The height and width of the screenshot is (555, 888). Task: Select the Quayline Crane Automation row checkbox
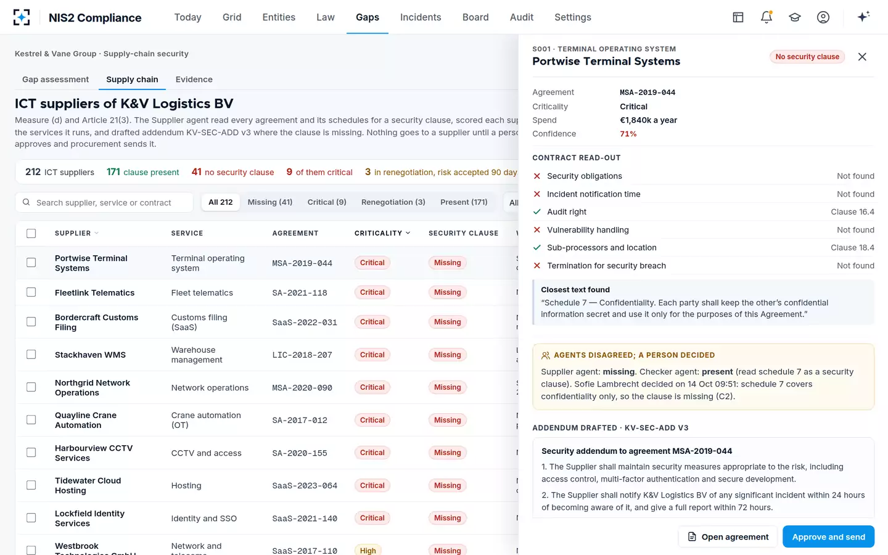[31, 420]
